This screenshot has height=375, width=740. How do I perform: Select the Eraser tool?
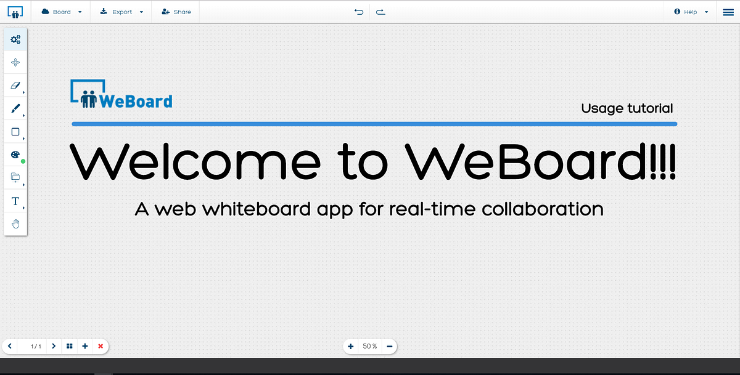coord(15,86)
